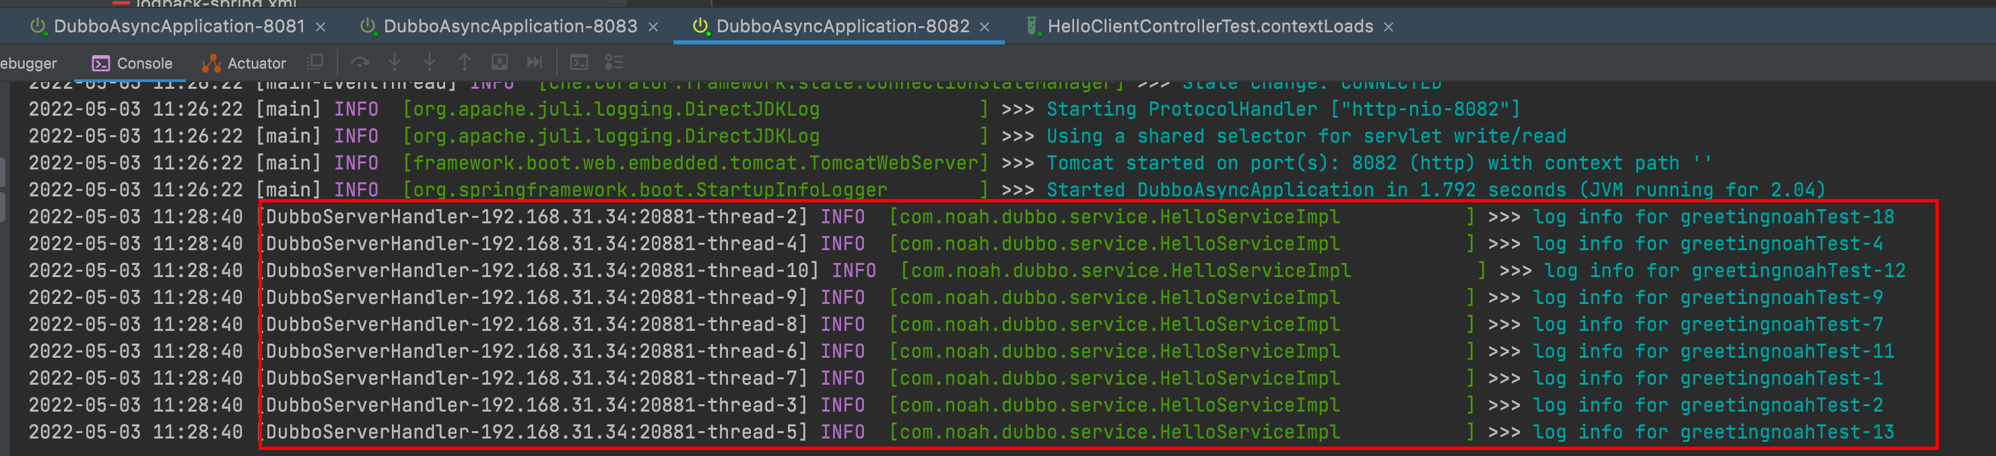The image size is (1996, 456).
Task: Click the Evaluate Expression icon
Action: pyautogui.click(x=579, y=62)
